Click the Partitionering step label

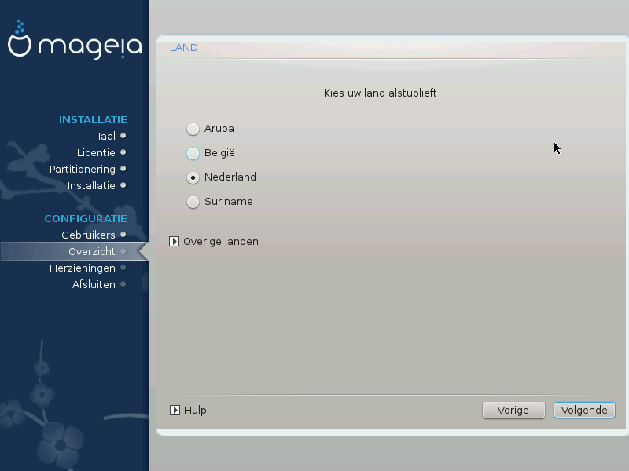click(x=83, y=170)
